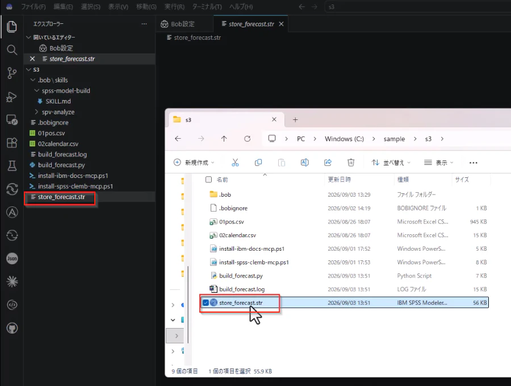Open the 表示 view dropdown in File Explorer

click(x=439, y=163)
